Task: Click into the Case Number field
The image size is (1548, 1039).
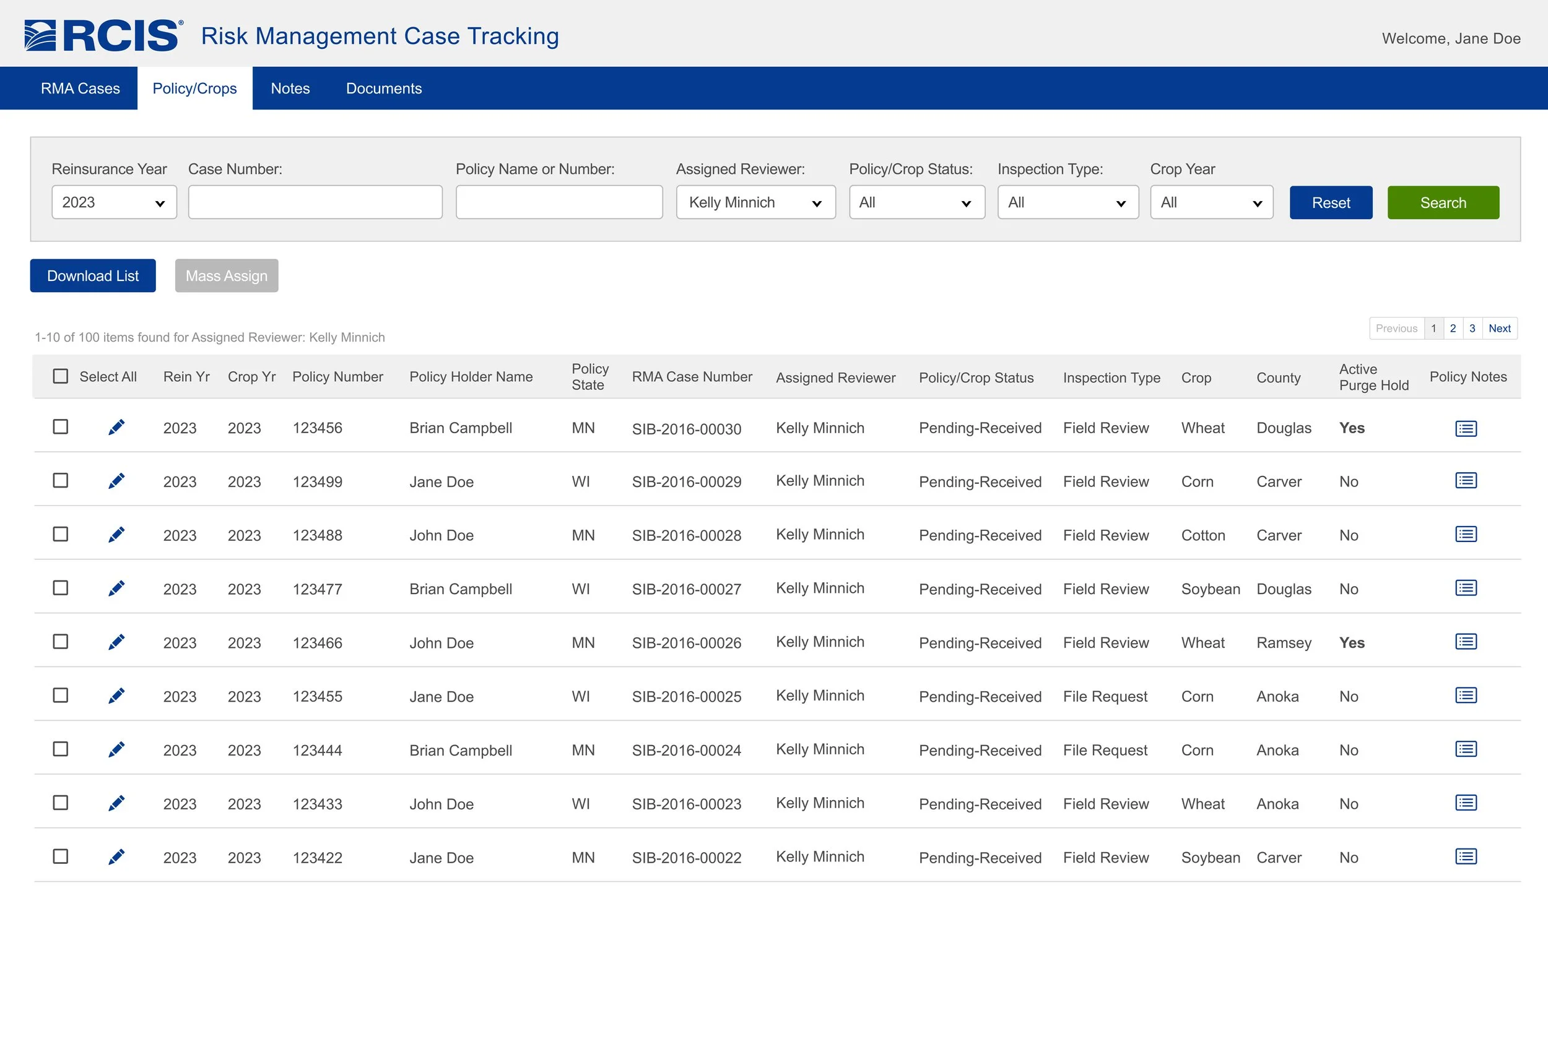Action: (315, 202)
